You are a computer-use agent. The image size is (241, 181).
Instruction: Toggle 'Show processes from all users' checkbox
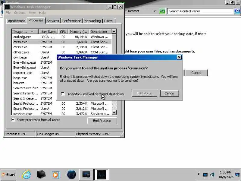click(13, 119)
